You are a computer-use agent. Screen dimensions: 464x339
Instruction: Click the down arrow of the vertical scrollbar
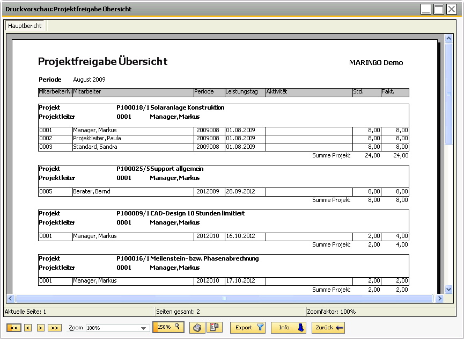[448, 288]
